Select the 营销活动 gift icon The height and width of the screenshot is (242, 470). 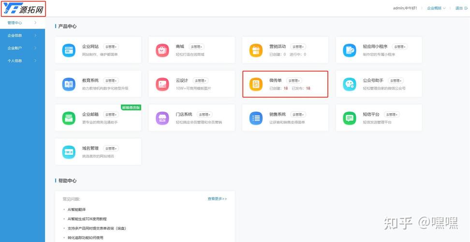255,50
